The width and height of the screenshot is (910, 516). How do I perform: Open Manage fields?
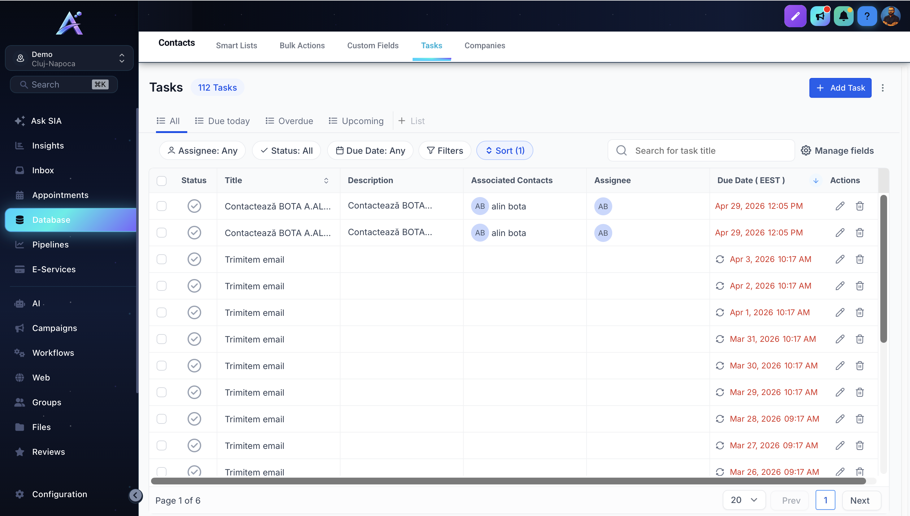[837, 151]
